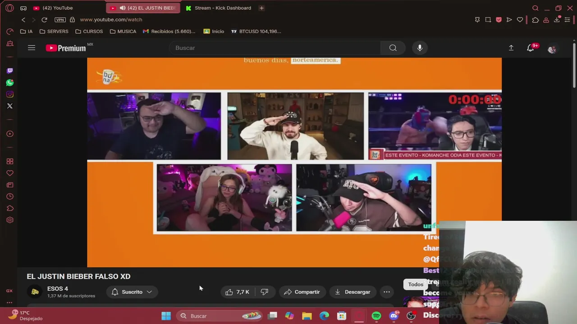577x324 pixels.
Task: Open the GX Corner gamepad icon
Action: click(x=23, y=8)
